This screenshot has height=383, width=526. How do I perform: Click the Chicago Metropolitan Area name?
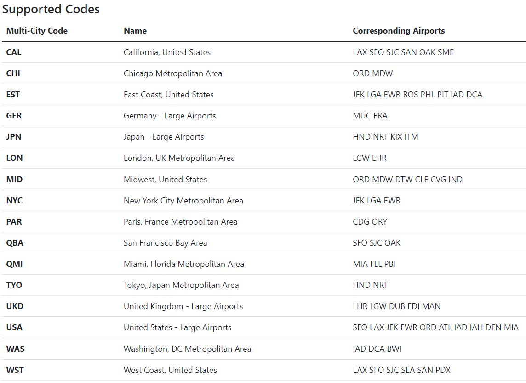pos(172,73)
